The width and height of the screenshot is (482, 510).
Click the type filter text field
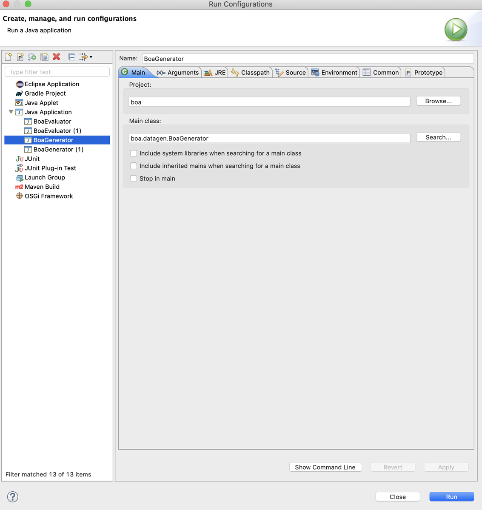[x=57, y=72]
